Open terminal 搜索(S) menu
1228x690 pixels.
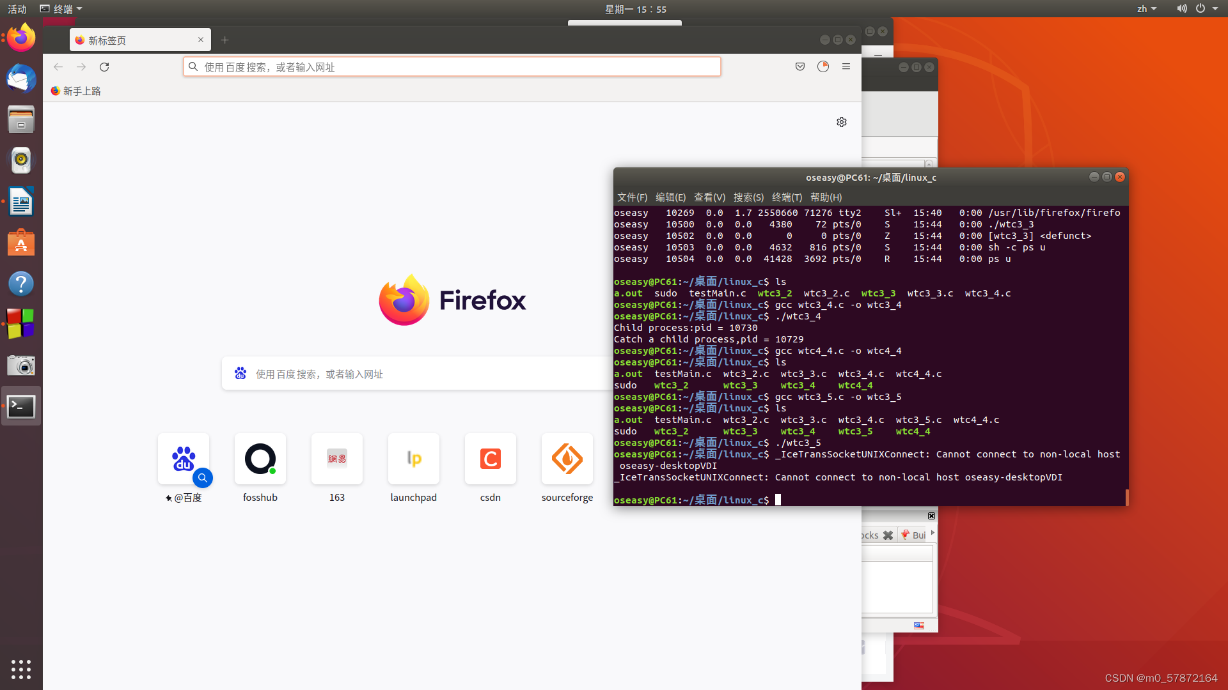[x=748, y=197]
